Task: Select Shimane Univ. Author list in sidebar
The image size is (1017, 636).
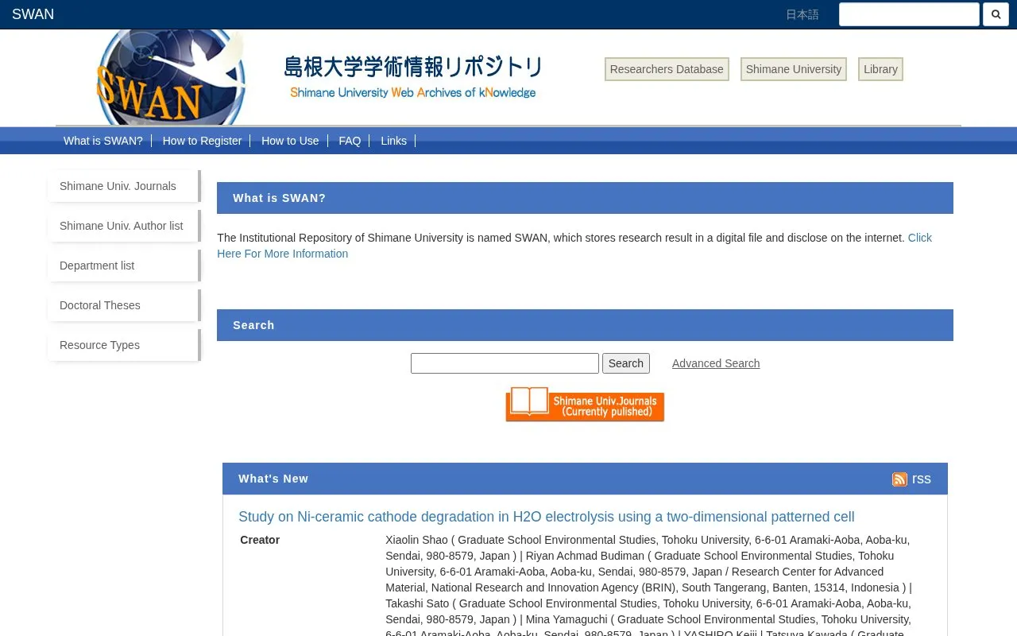Action: 125,226
